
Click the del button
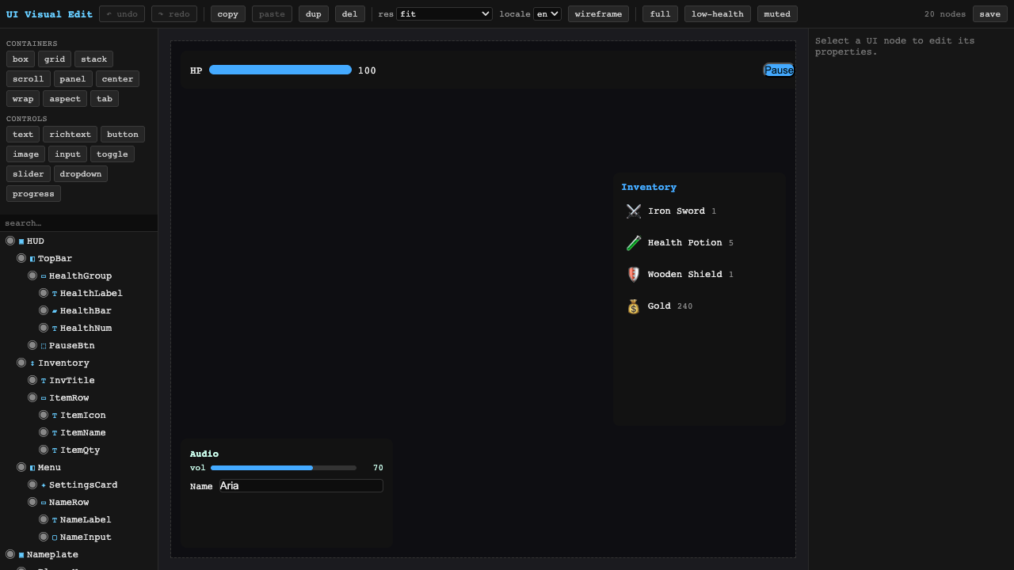point(349,14)
